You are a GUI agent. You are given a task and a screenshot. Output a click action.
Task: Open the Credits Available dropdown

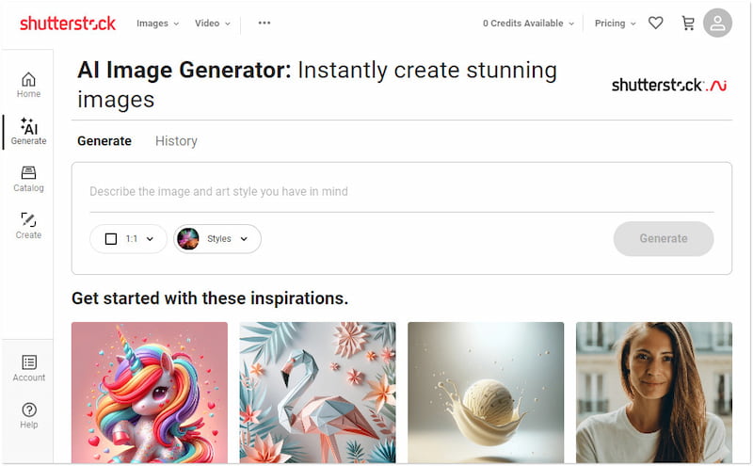(x=528, y=24)
